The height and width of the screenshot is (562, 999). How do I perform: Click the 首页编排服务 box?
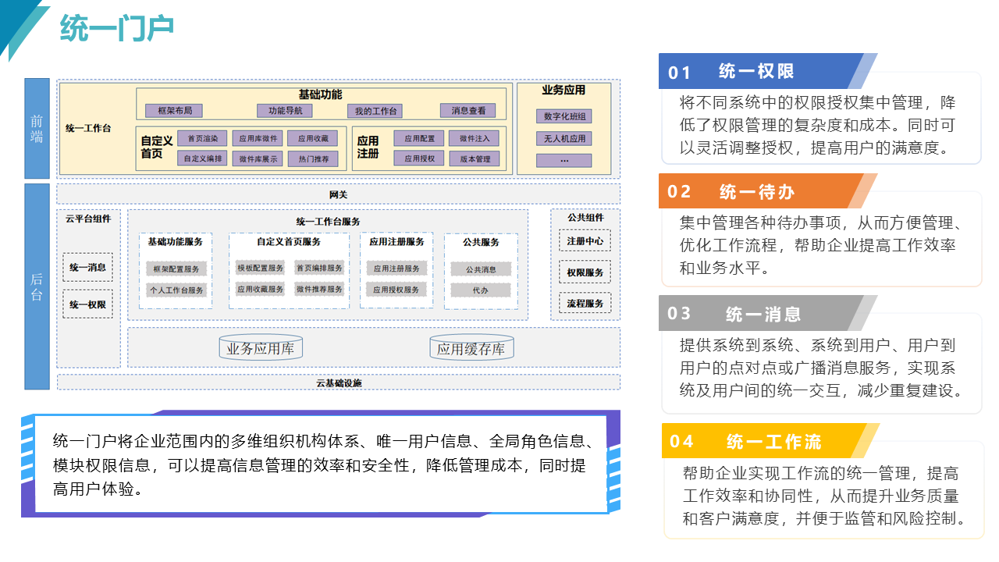click(x=319, y=268)
